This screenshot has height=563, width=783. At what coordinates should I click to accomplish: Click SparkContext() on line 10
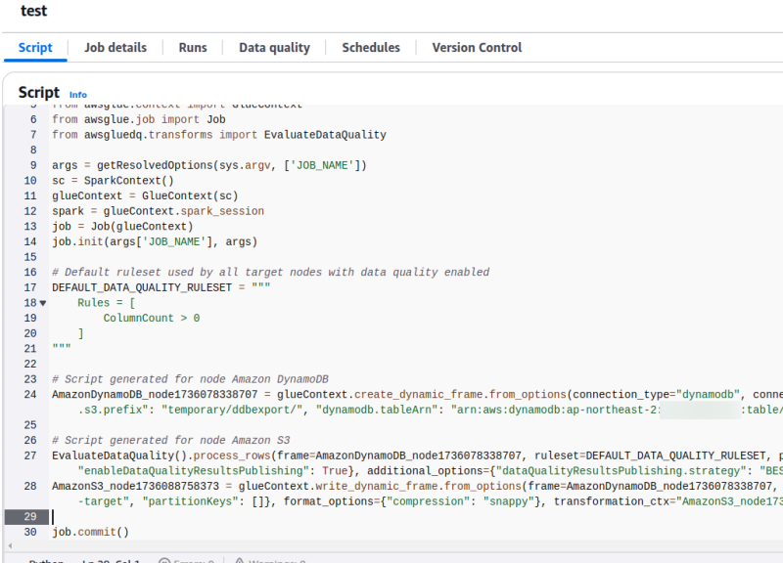128,181
